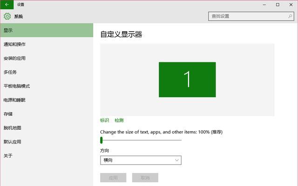Maximize the settings window
This screenshot has width=298, height=186.
278,5
